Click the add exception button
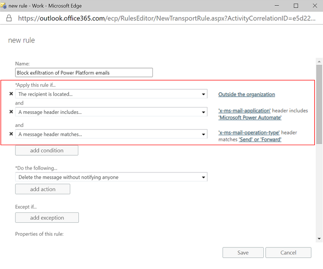Image resolution: width=323 pixels, height=269 pixels. click(47, 217)
